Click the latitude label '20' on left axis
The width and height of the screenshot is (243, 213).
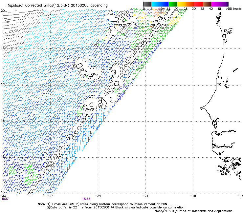click(3, 11)
